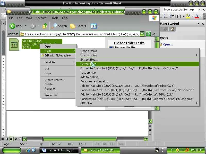Click the increase indent icon in Word
The height and width of the screenshot is (154, 206).
172,16
